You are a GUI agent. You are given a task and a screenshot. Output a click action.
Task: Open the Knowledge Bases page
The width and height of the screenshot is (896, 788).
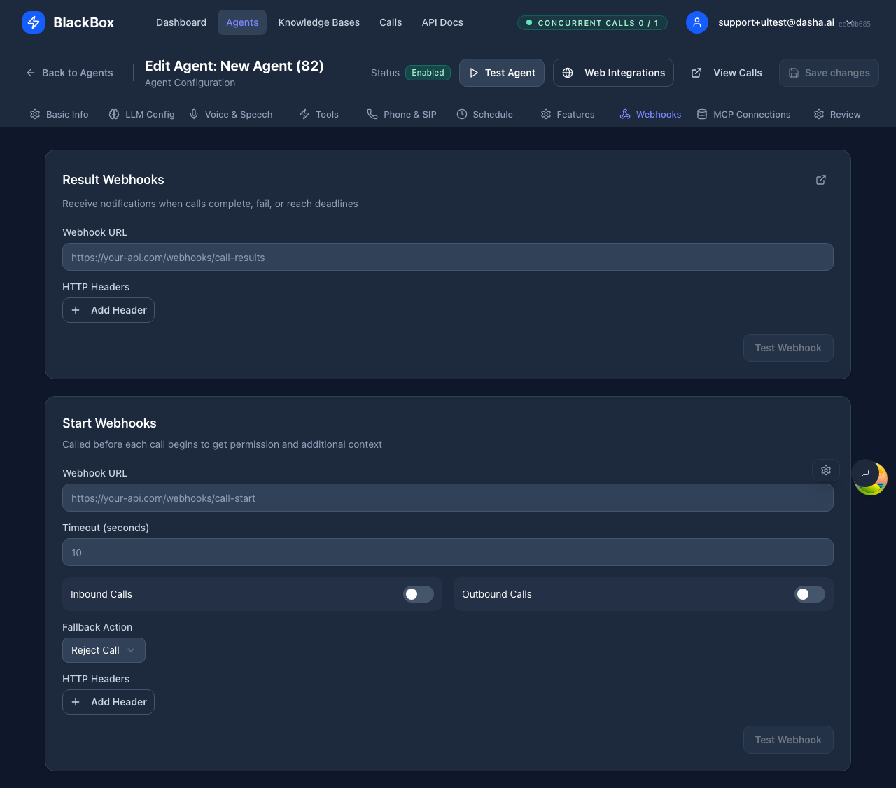tap(318, 22)
